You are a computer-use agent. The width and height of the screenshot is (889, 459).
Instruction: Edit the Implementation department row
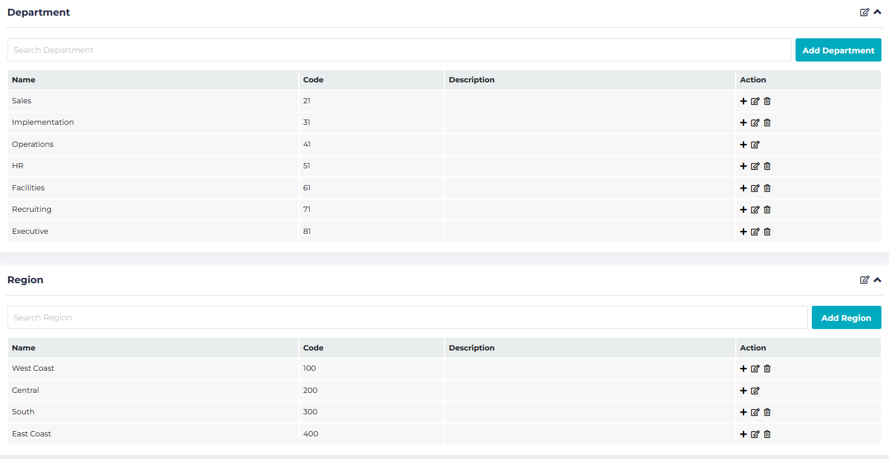(x=755, y=122)
